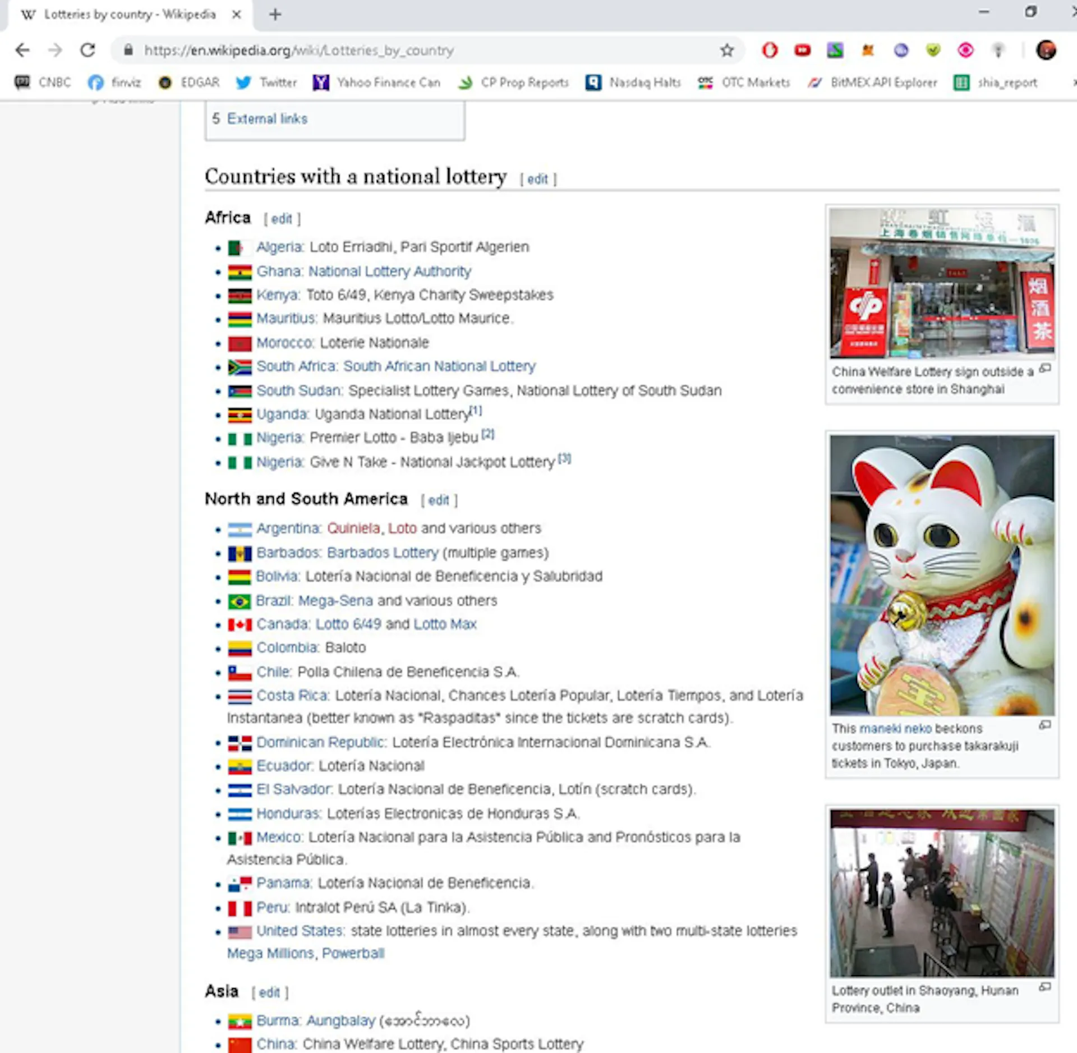Edit the Africa section

click(282, 219)
